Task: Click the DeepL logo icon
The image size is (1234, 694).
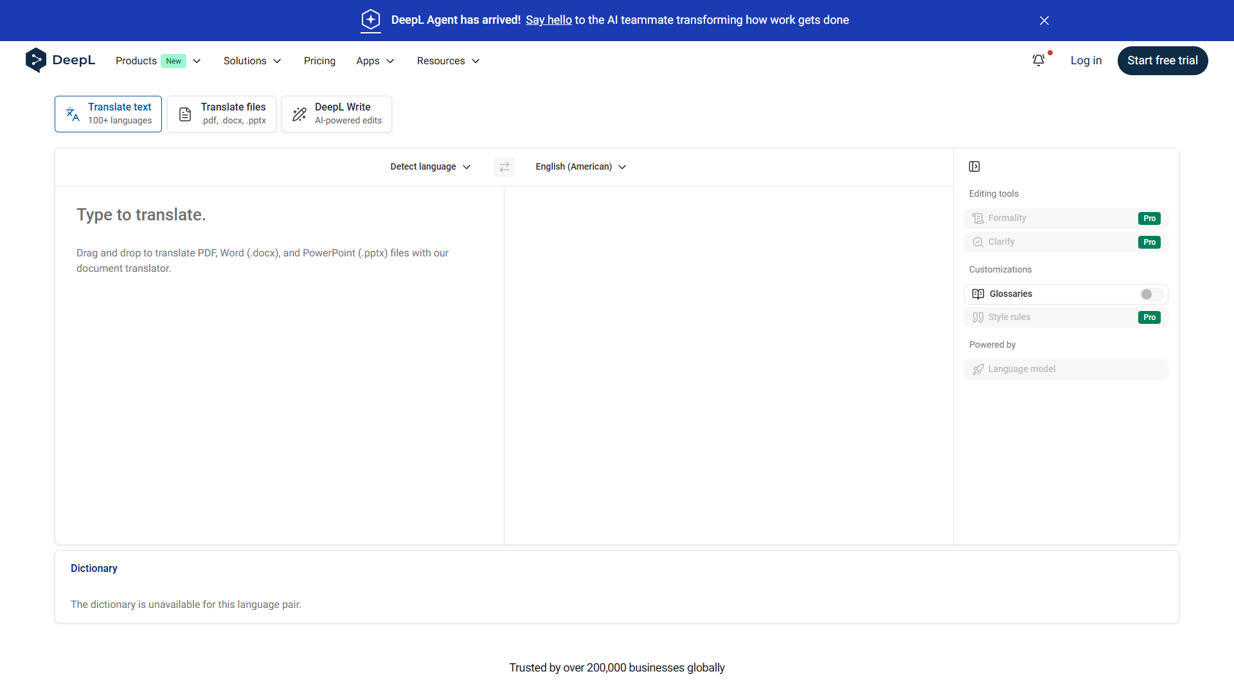Action: coord(36,60)
